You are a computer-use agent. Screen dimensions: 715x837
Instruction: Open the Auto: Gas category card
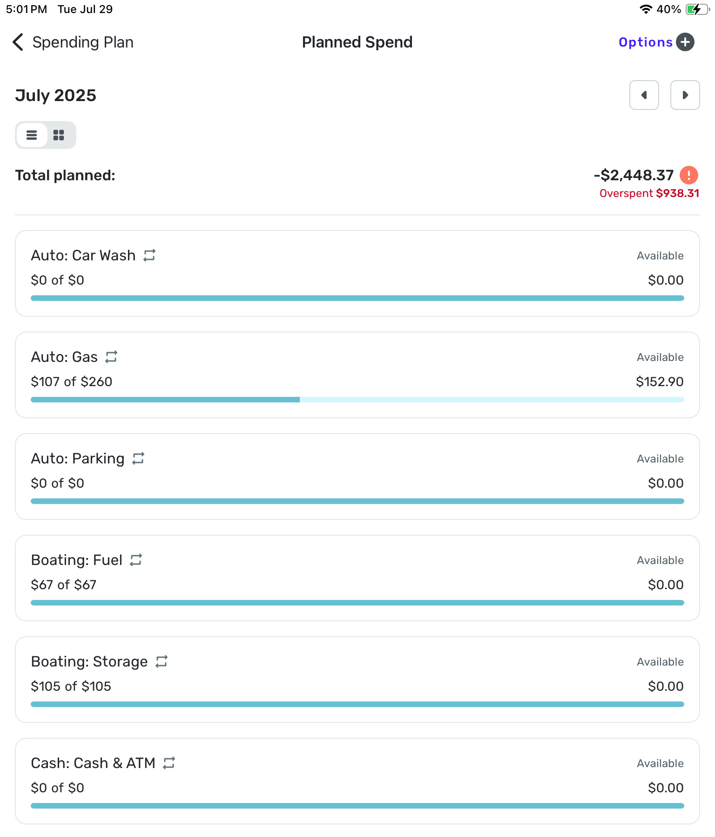pos(357,374)
